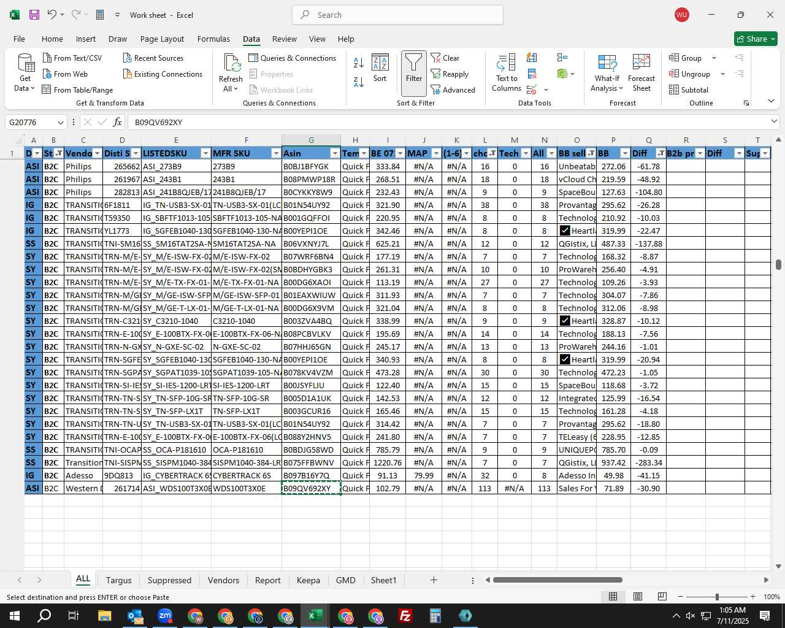This screenshot has height=628, width=785.
Task: Click the Remove Duplicates icon
Action: coord(532,74)
